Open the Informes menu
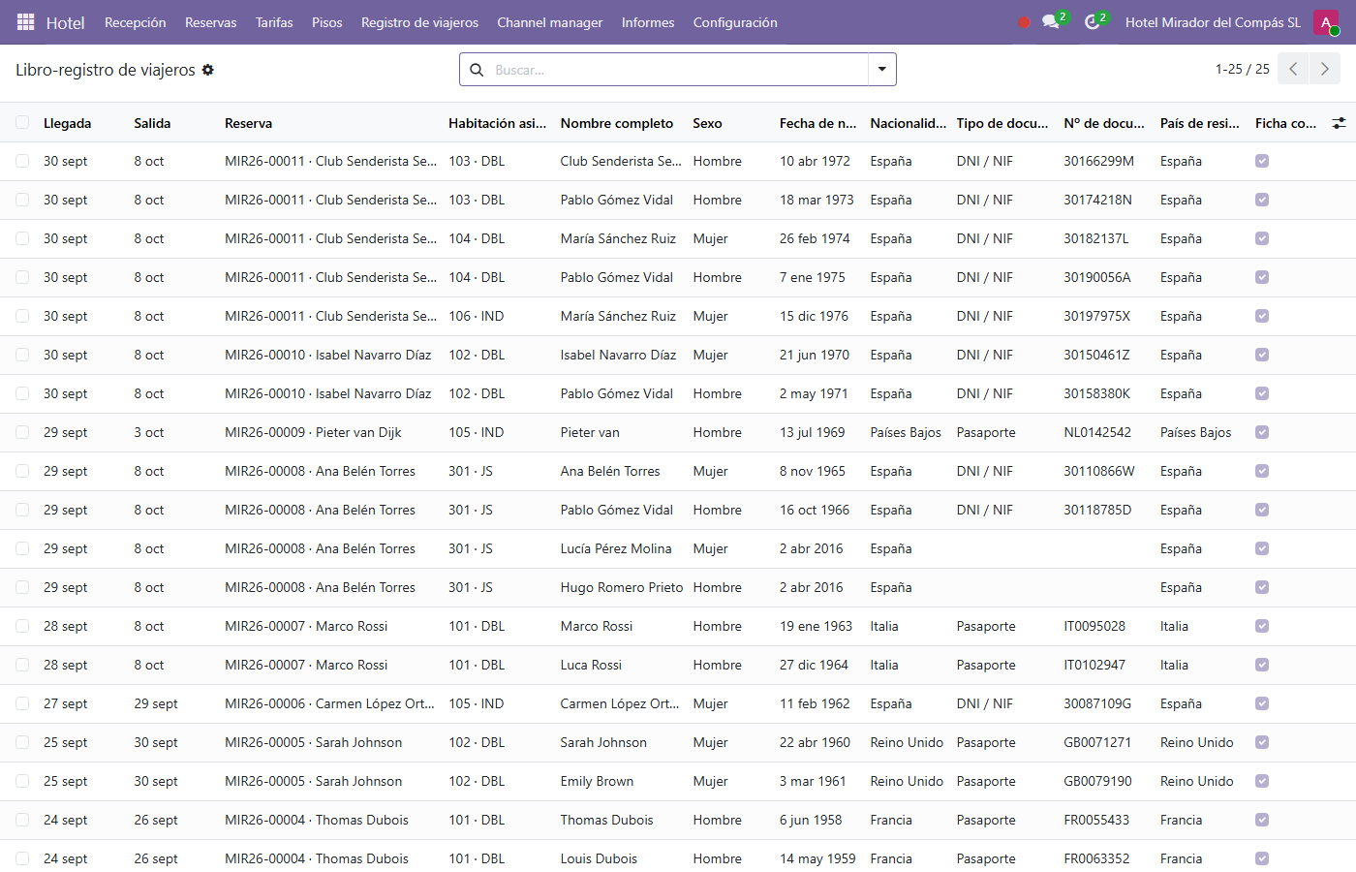The width and height of the screenshot is (1356, 872). pos(648,22)
